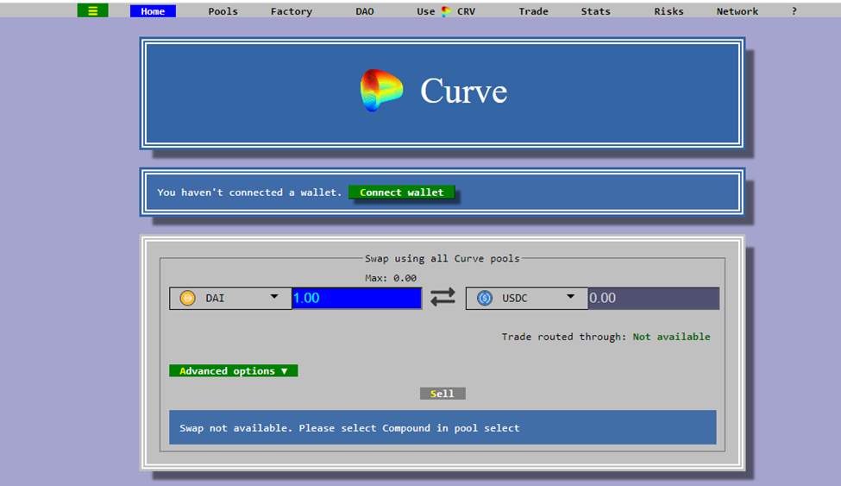This screenshot has height=486, width=841.
Task: Click the 1.00 sell amount field
Action: click(x=357, y=298)
